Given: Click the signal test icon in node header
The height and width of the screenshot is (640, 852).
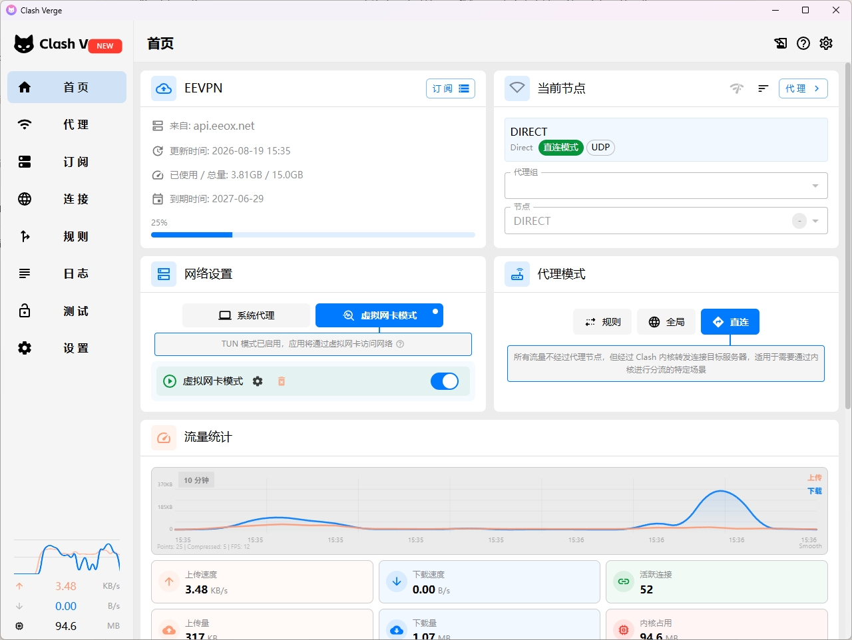Looking at the screenshot, I should (737, 88).
